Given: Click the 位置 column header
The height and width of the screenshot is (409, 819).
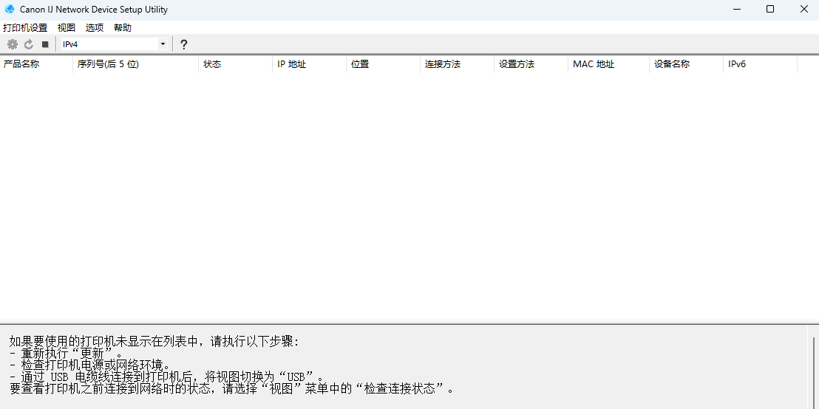Looking at the screenshot, I should 383,64.
